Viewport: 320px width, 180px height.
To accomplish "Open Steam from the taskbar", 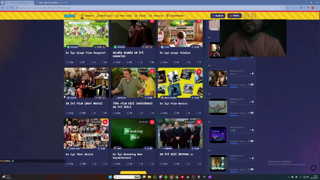I will [x=188, y=177].
